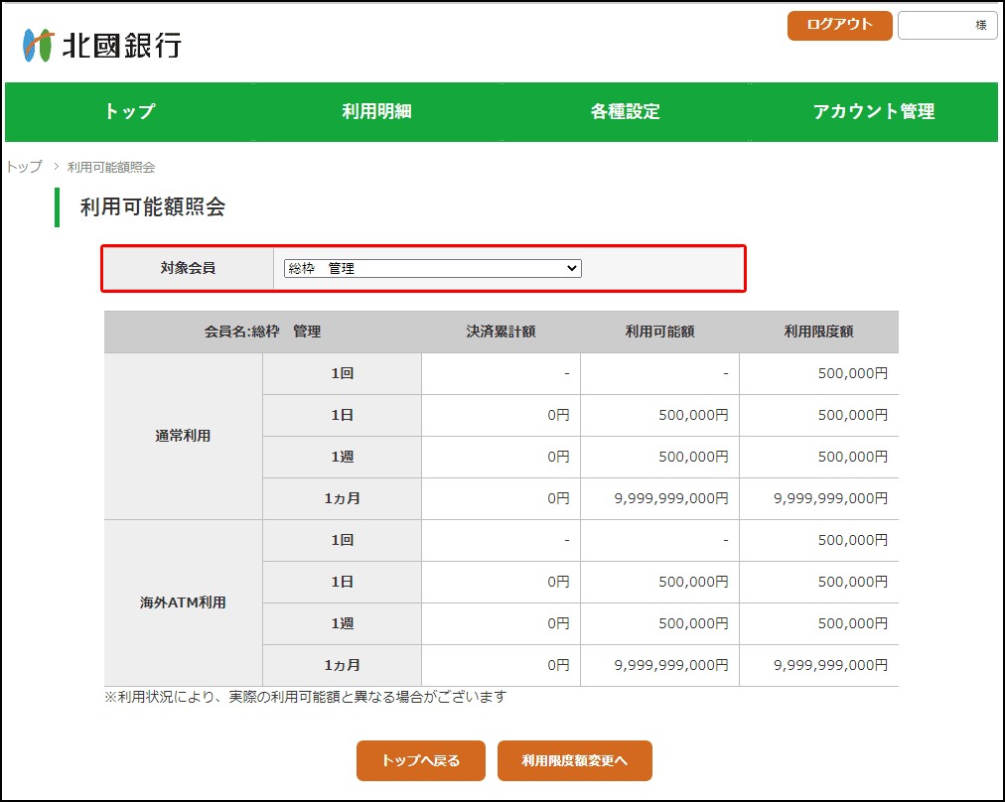The image size is (1005, 802).
Task: Open the 各種設定 menu
Action: [625, 112]
